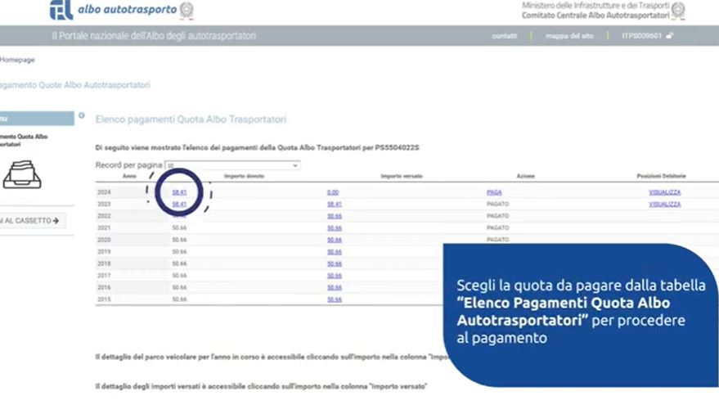
Task: Click importo dovuto 58.41 for 2023
Action: pos(179,205)
